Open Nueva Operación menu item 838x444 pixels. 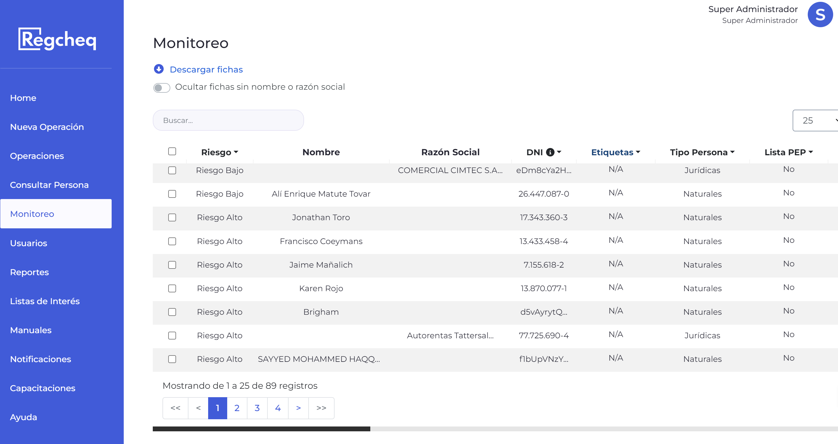click(47, 127)
